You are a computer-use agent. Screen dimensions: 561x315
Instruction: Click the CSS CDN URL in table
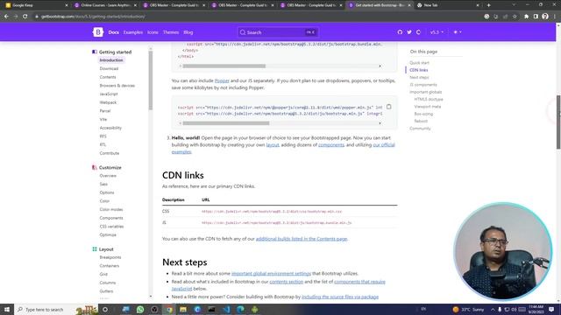tap(272, 212)
